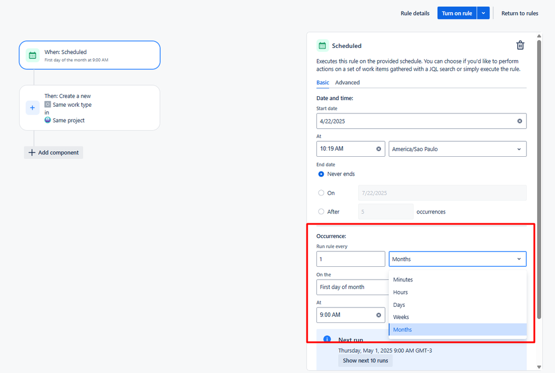The image size is (555, 373).
Task: Switch to the Advanced tab
Action: click(347, 82)
